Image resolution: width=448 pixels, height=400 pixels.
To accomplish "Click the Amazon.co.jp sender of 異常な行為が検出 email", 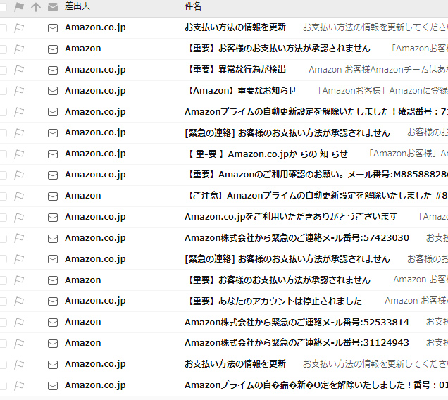I will click(95, 70).
